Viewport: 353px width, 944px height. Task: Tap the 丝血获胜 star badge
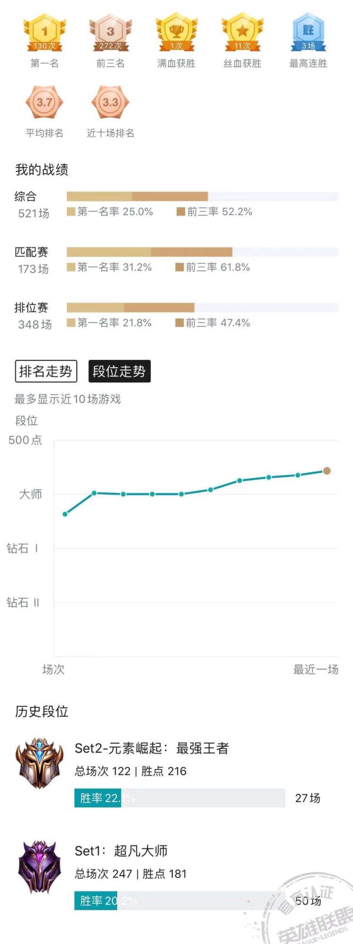(242, 33)
